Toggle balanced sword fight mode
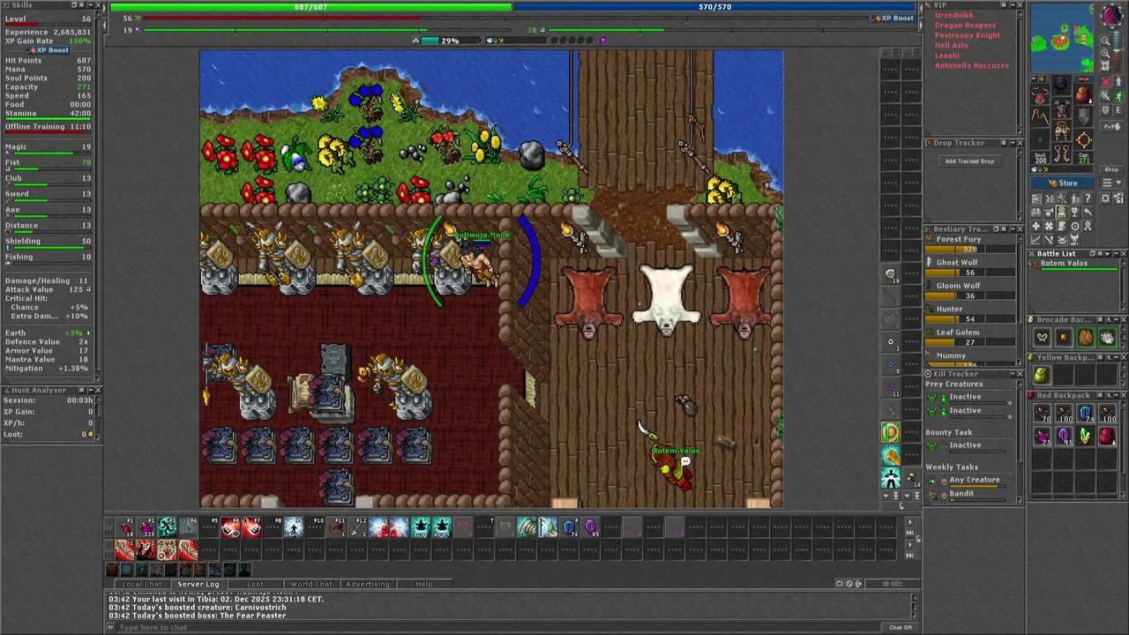 pyautogui.click(x=1105, y=96)
